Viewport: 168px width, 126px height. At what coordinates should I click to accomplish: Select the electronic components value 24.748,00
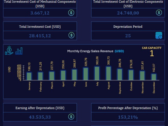(128, 13)
